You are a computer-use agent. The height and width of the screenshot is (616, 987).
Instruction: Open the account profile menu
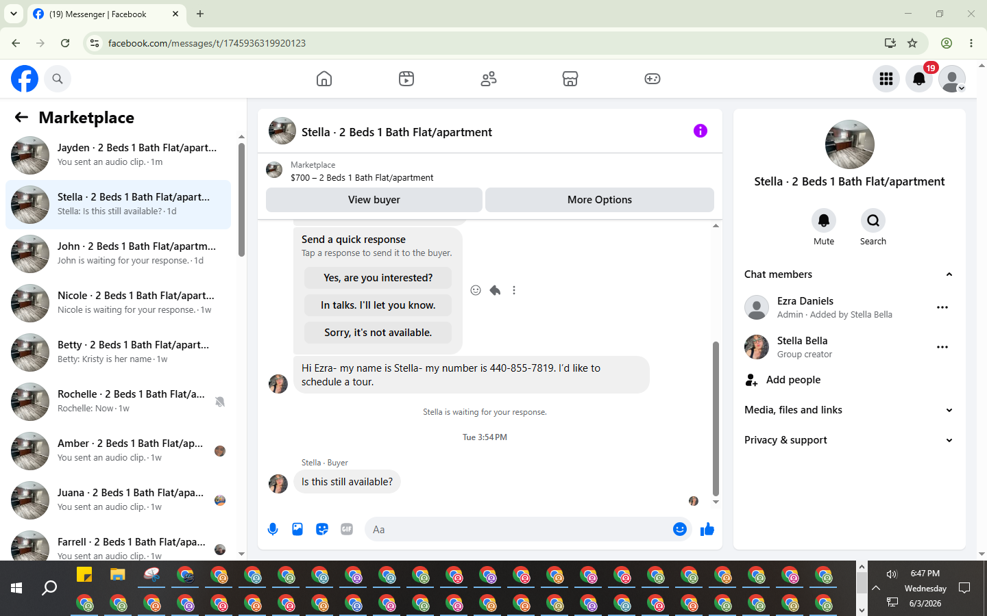[x=952, y=79]
